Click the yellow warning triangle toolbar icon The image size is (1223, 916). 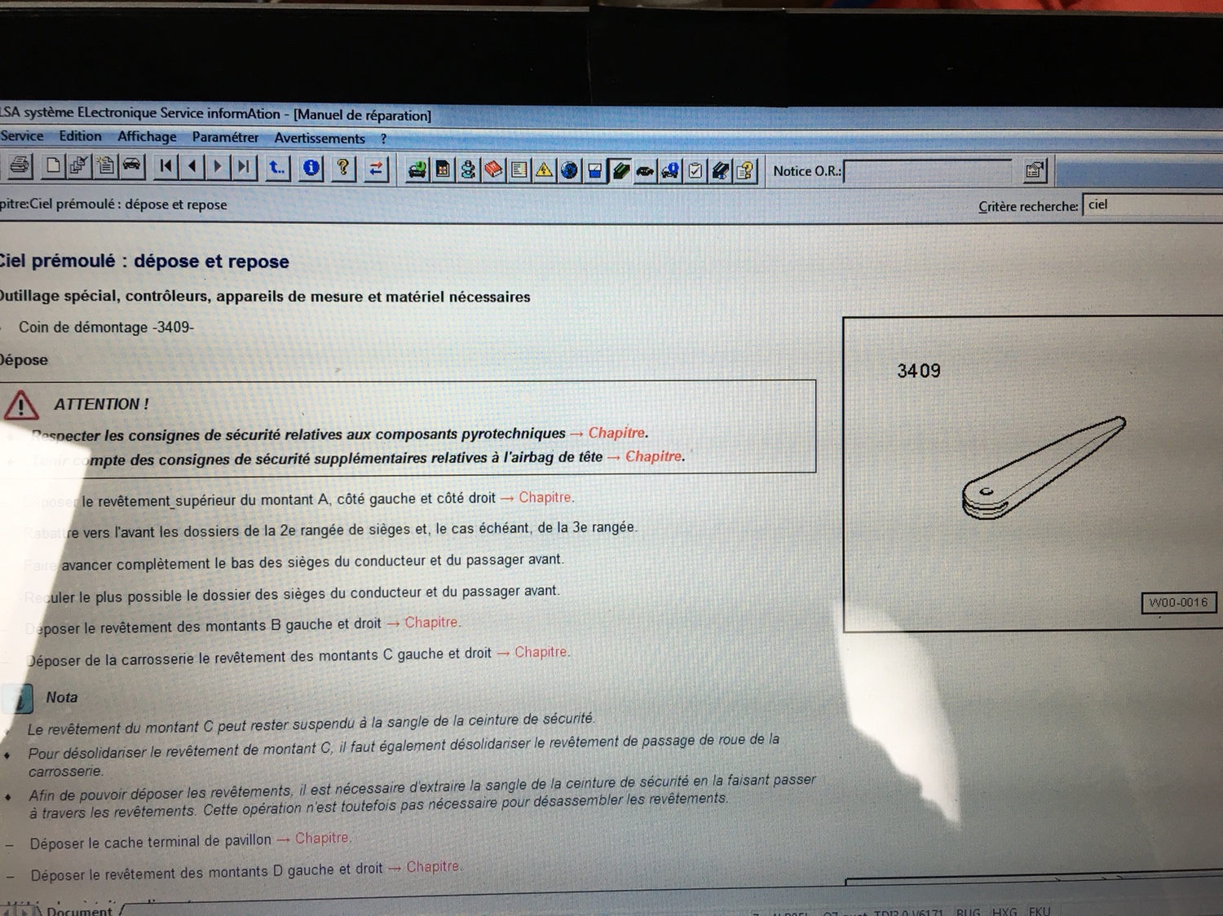pos(544,170)
